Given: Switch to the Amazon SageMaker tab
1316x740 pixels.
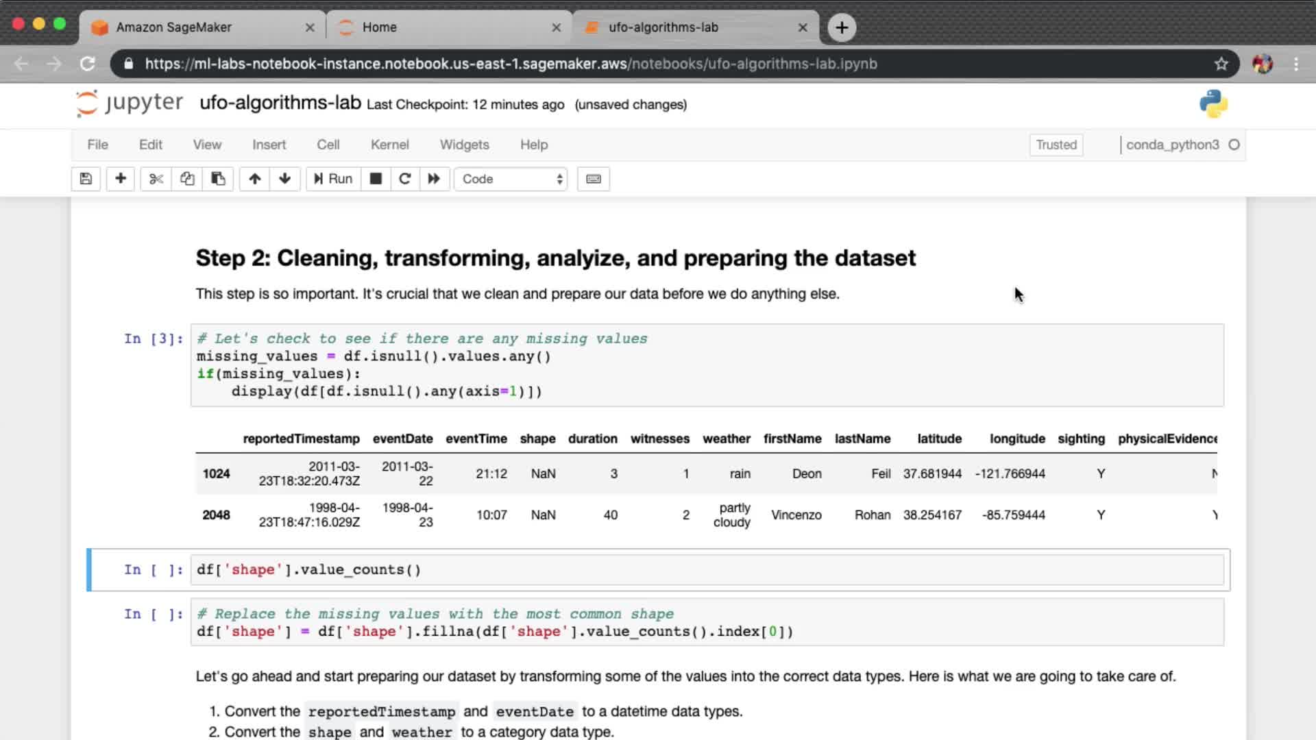Looking at the screenshot, I should (x=174, y=27).
